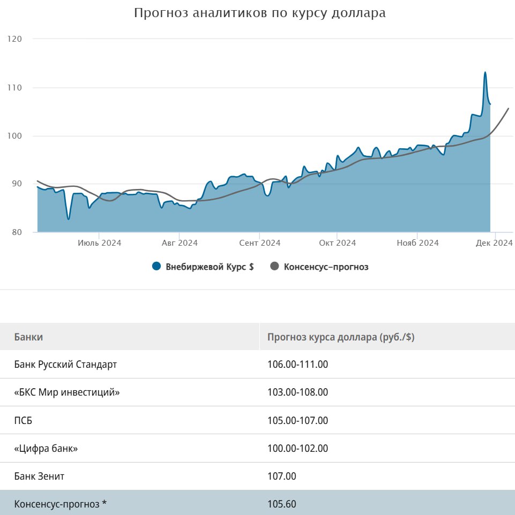Click the «Цифра банк» row name

point(46,448)
